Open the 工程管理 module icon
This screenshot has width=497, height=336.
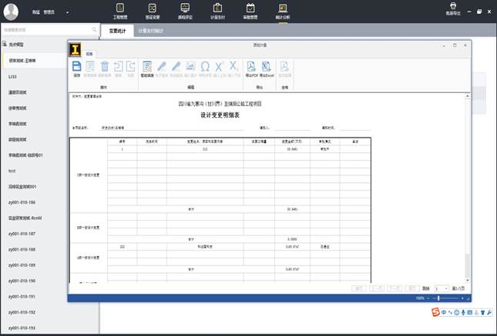pos(120,10)
